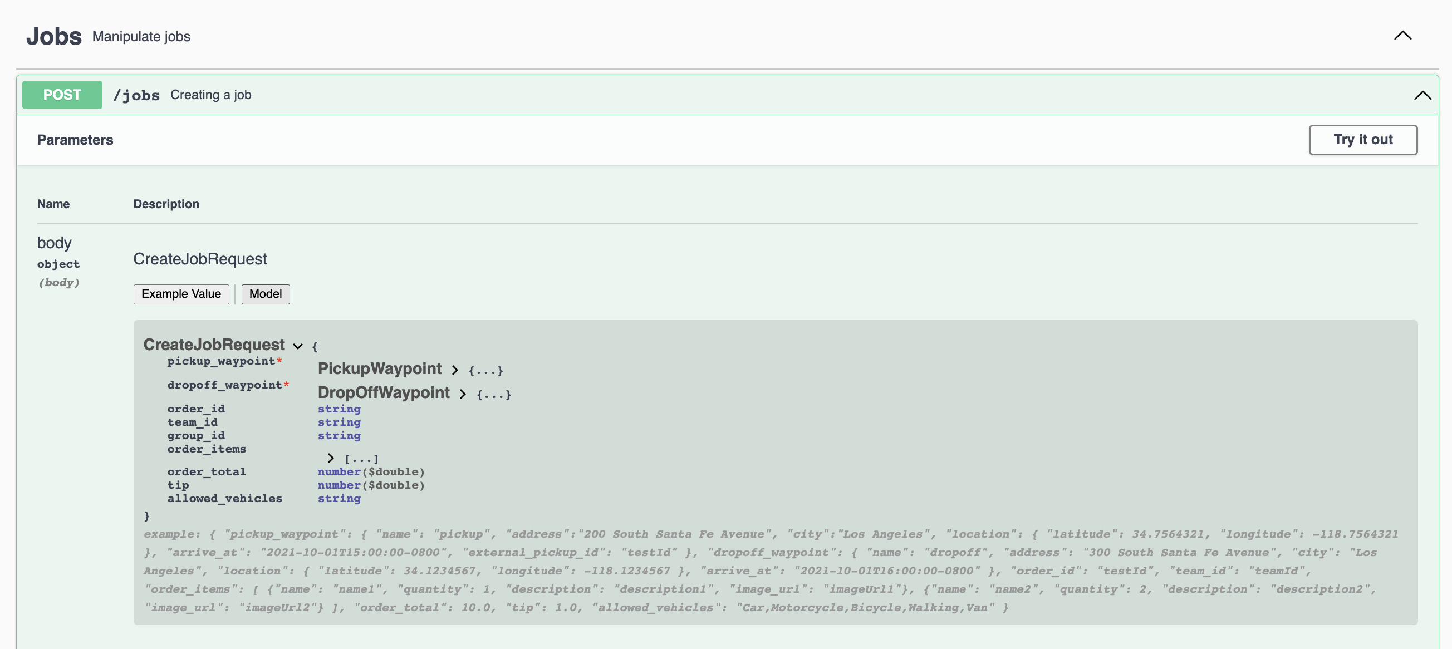Image resolution: width=1452 pixels, height=649 pixels.
Task: Select the Model tab
Action: (265, 294)
